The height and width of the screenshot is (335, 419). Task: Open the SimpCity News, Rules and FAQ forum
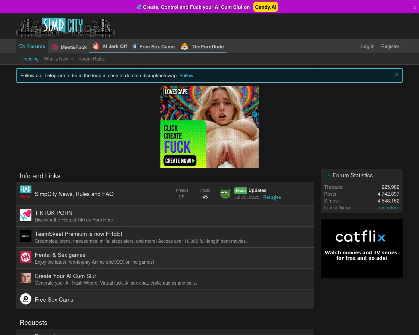click(74, 194)
